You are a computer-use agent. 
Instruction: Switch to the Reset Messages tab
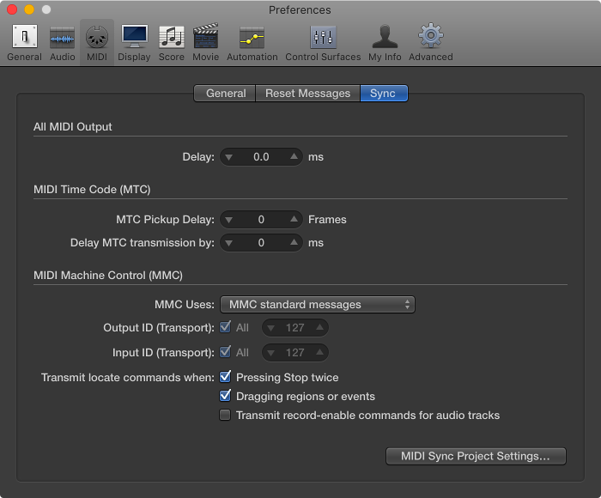point(307,93)
